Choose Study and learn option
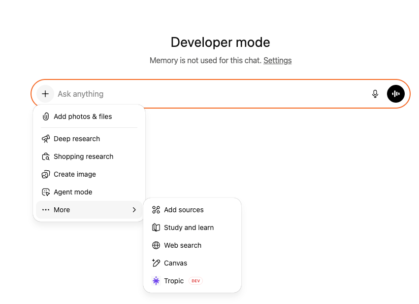The height and width of the screenshot is (304, 419). pyautogui.click(x=189, y=228)
